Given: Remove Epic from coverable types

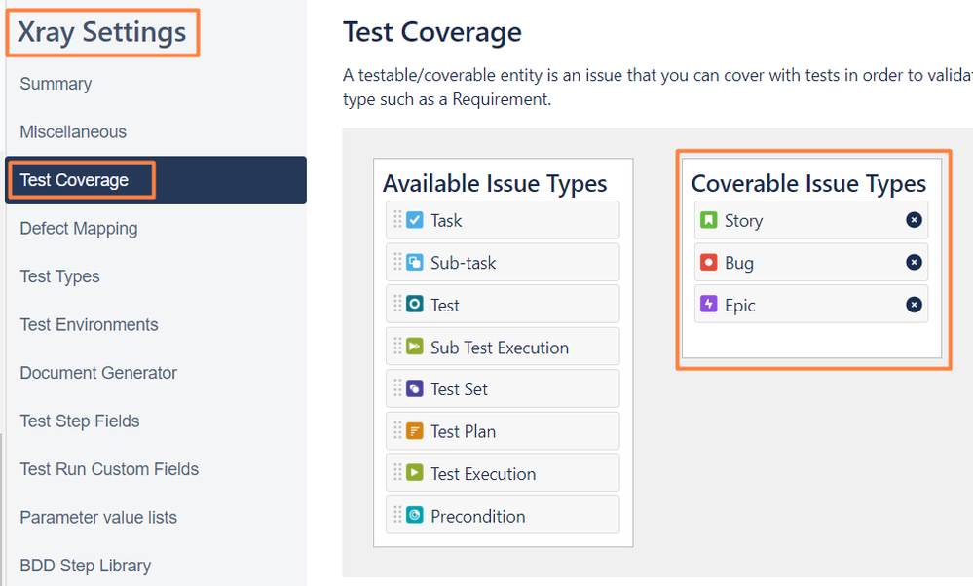Looking at the screenshot, I should pyautogui.click(x=914, y=305).
